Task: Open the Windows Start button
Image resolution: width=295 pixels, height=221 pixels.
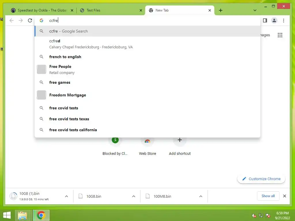Action: 7,215
